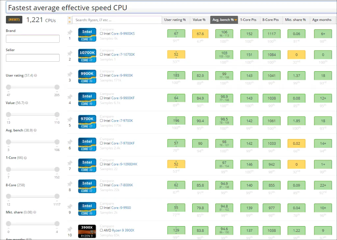Check the compare box for Core i9-9900KS
This screenshot has width=337, height=240.
(101, 34)
